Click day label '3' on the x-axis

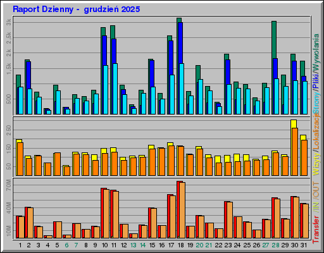[38, 245]
